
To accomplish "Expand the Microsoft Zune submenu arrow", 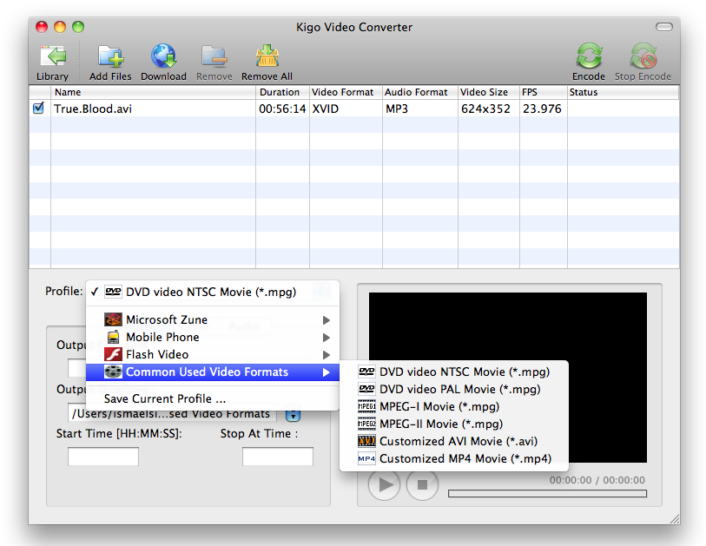I will click(327, 320).
